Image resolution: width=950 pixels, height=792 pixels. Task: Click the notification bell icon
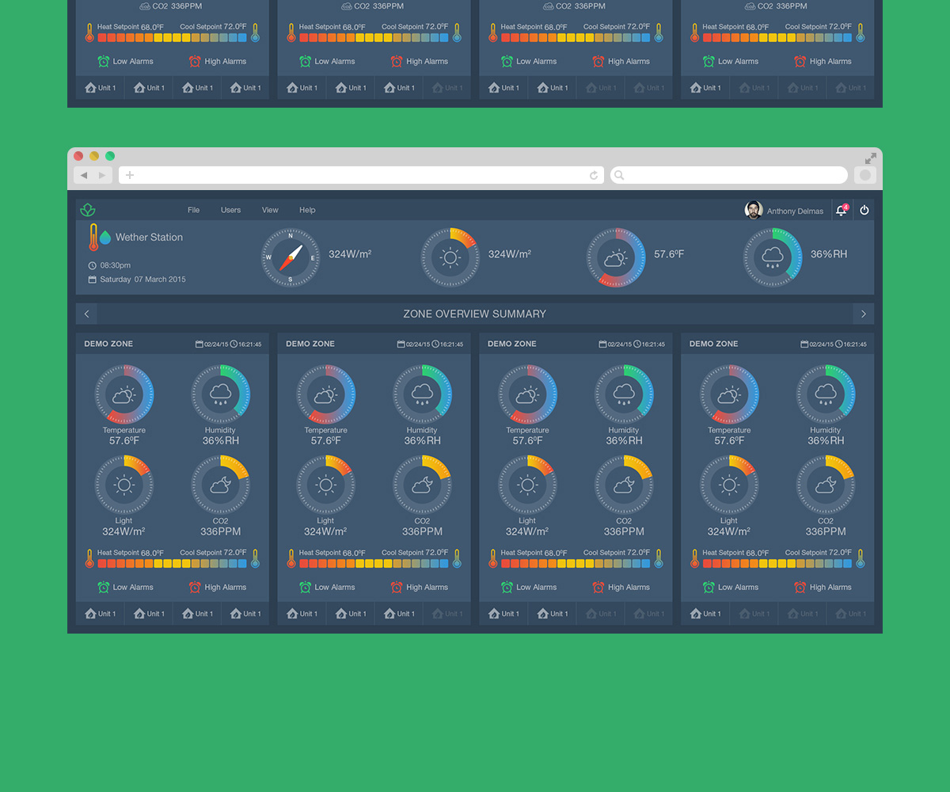coord(842,210)
